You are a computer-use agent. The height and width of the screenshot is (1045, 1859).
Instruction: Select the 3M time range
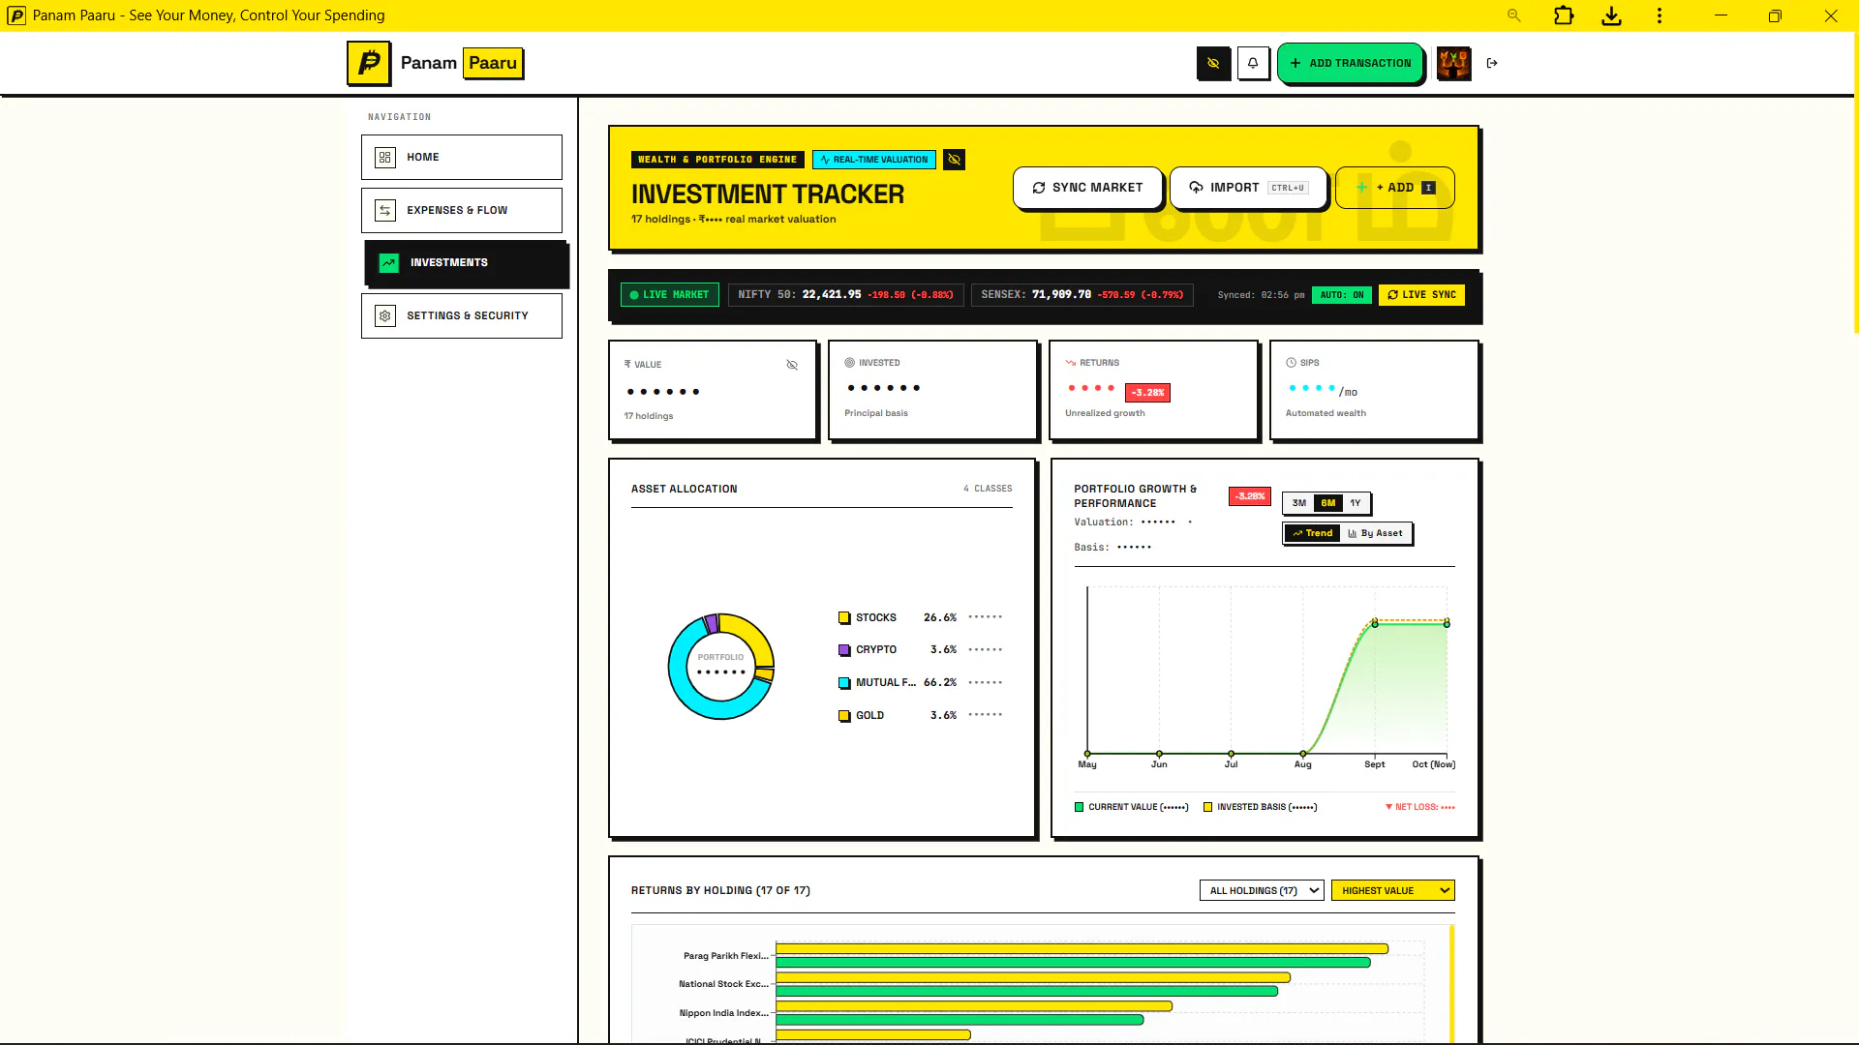(x=1299, y=503)
